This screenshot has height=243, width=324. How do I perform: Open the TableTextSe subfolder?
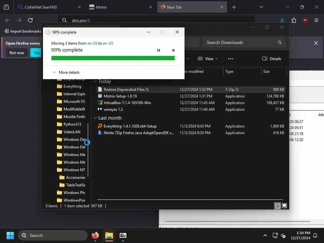point(72,185)
